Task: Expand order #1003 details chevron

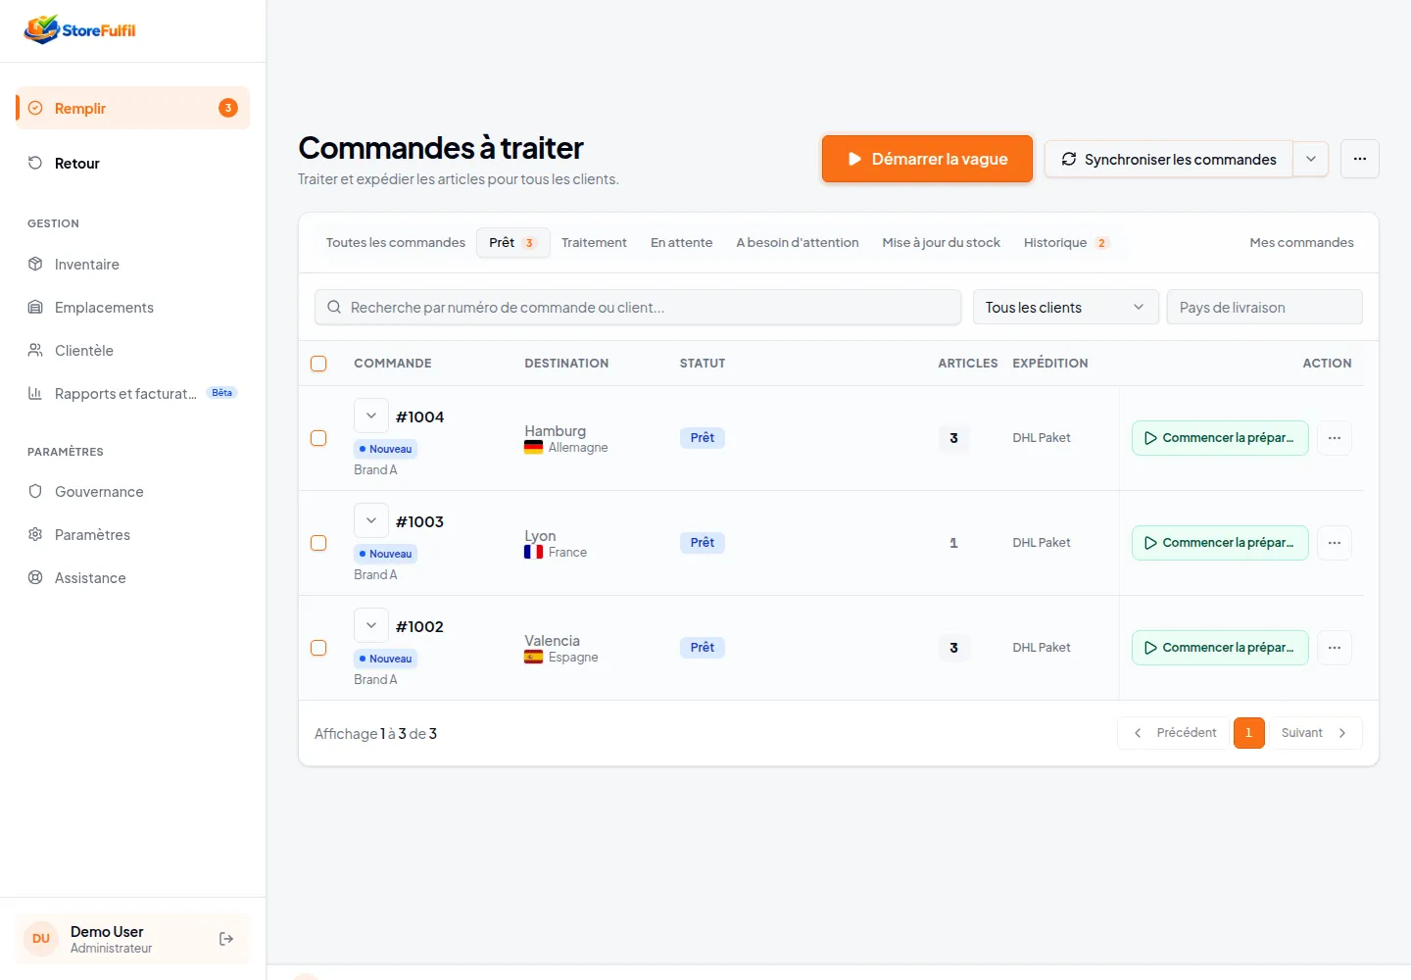Action: 371,520
